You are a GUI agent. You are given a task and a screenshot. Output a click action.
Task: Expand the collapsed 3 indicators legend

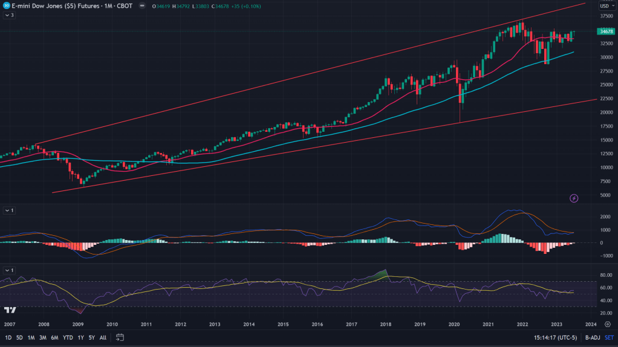tap(9, 15)
